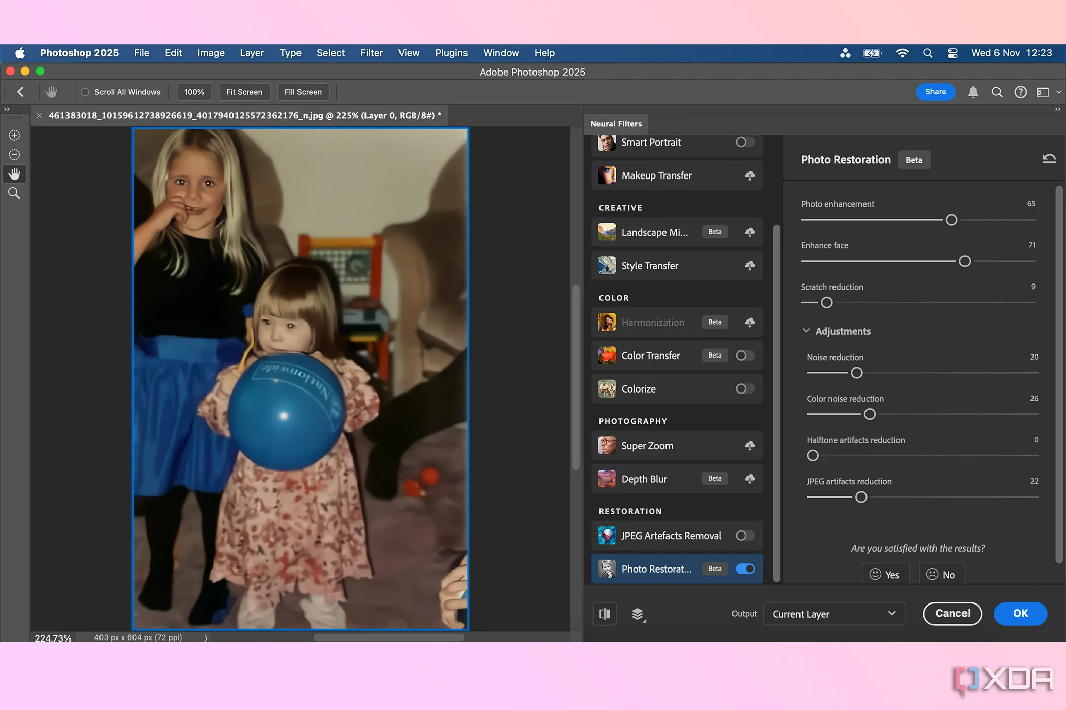
Task: Open the Filter menu
Action: point(371,53)
